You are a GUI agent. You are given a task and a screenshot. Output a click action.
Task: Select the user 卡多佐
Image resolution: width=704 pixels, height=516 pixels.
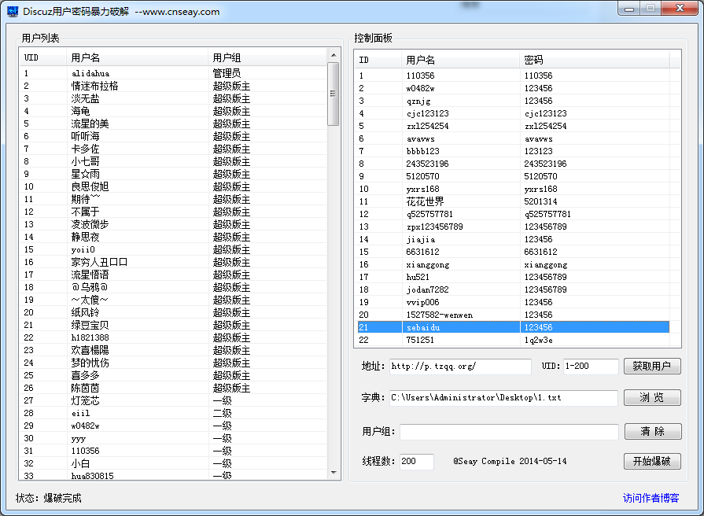(173, 149)
